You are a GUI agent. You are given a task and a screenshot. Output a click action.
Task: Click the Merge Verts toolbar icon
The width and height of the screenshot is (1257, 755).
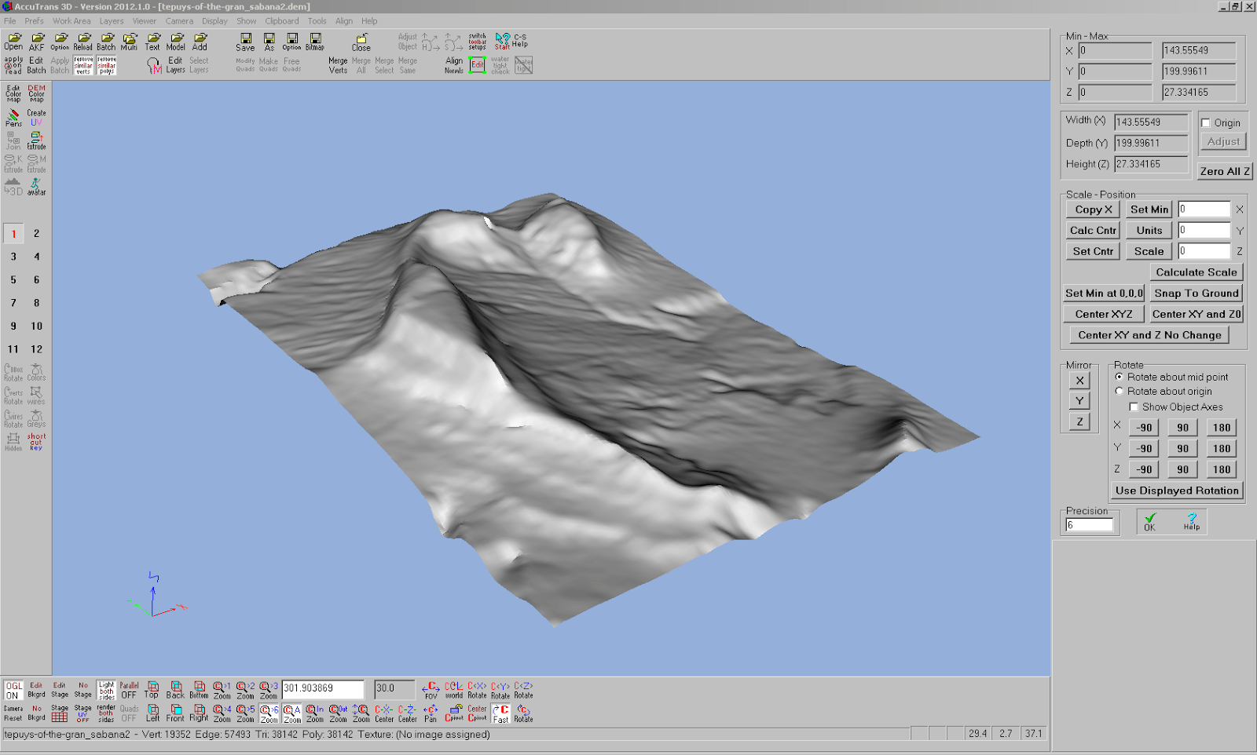click(x=338, y=65)
